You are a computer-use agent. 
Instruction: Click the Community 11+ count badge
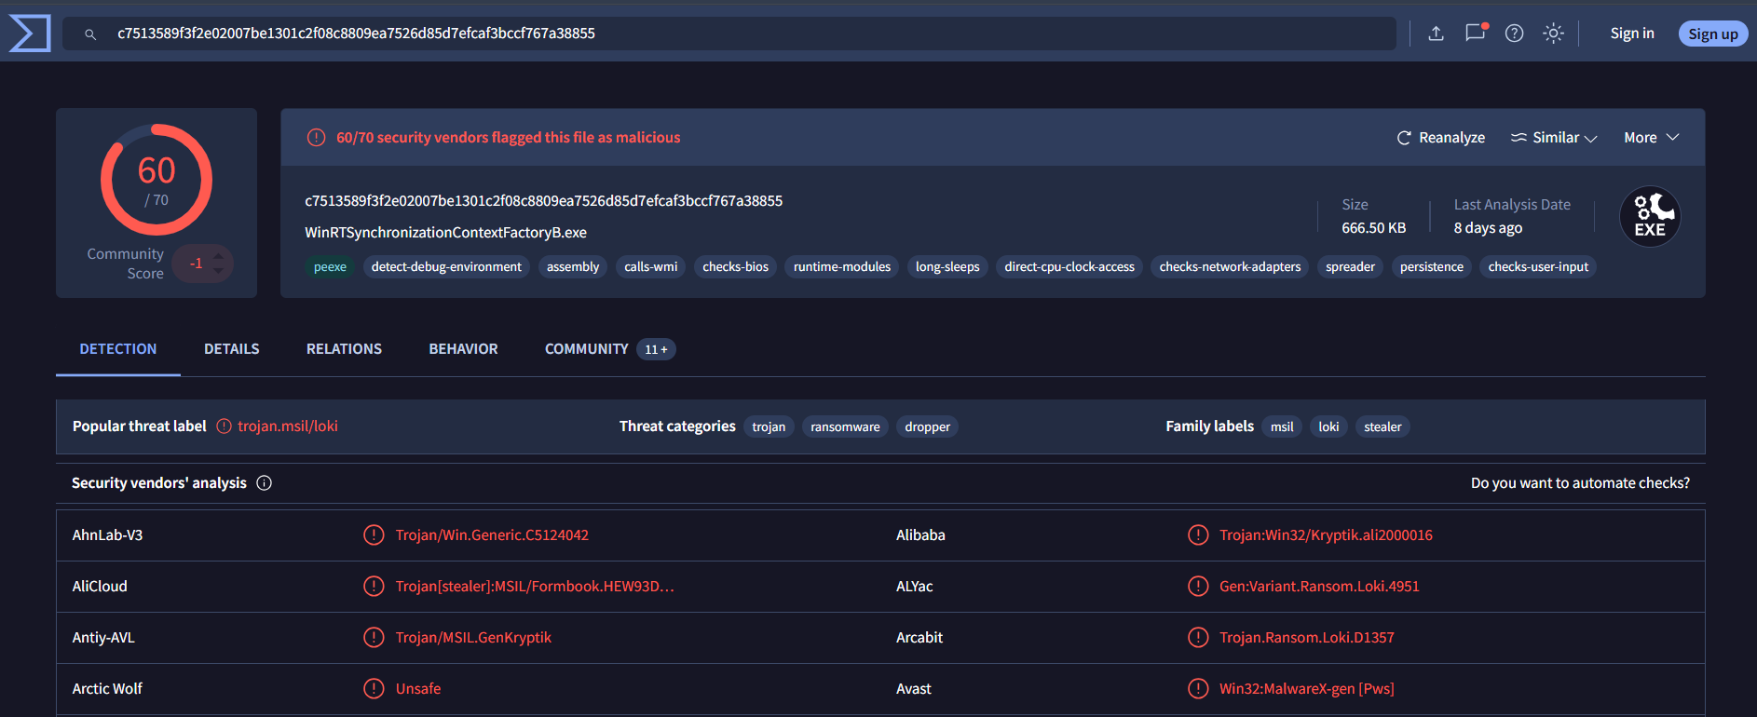(x=656, y=349)
